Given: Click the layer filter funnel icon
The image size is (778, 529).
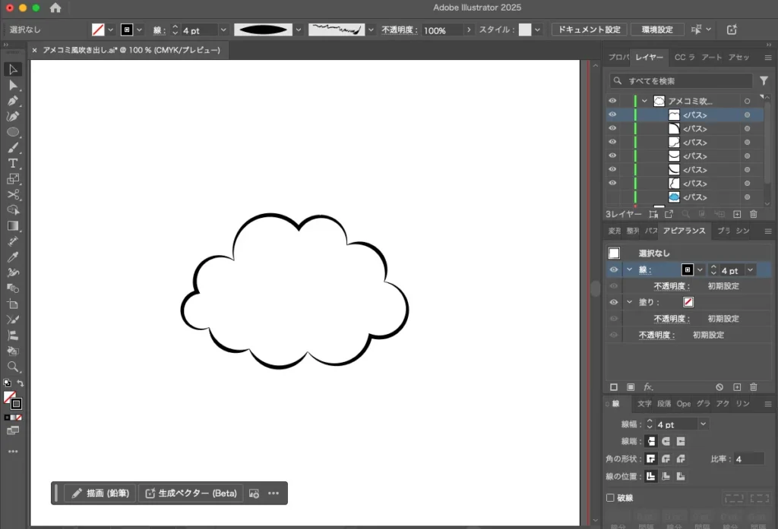Looking at the screenshot, I should point(764,80).
